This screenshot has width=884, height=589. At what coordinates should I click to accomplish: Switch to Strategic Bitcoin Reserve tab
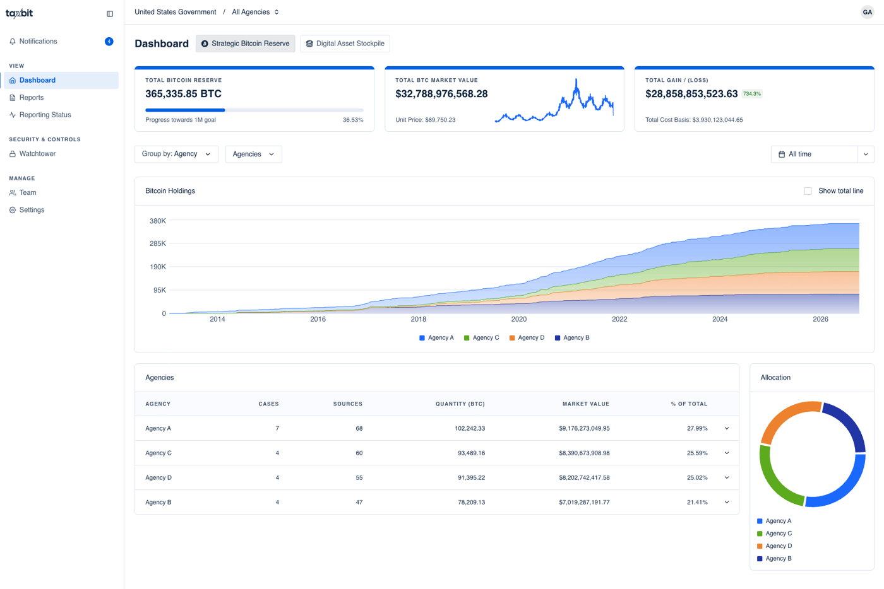tap(245, 44)
